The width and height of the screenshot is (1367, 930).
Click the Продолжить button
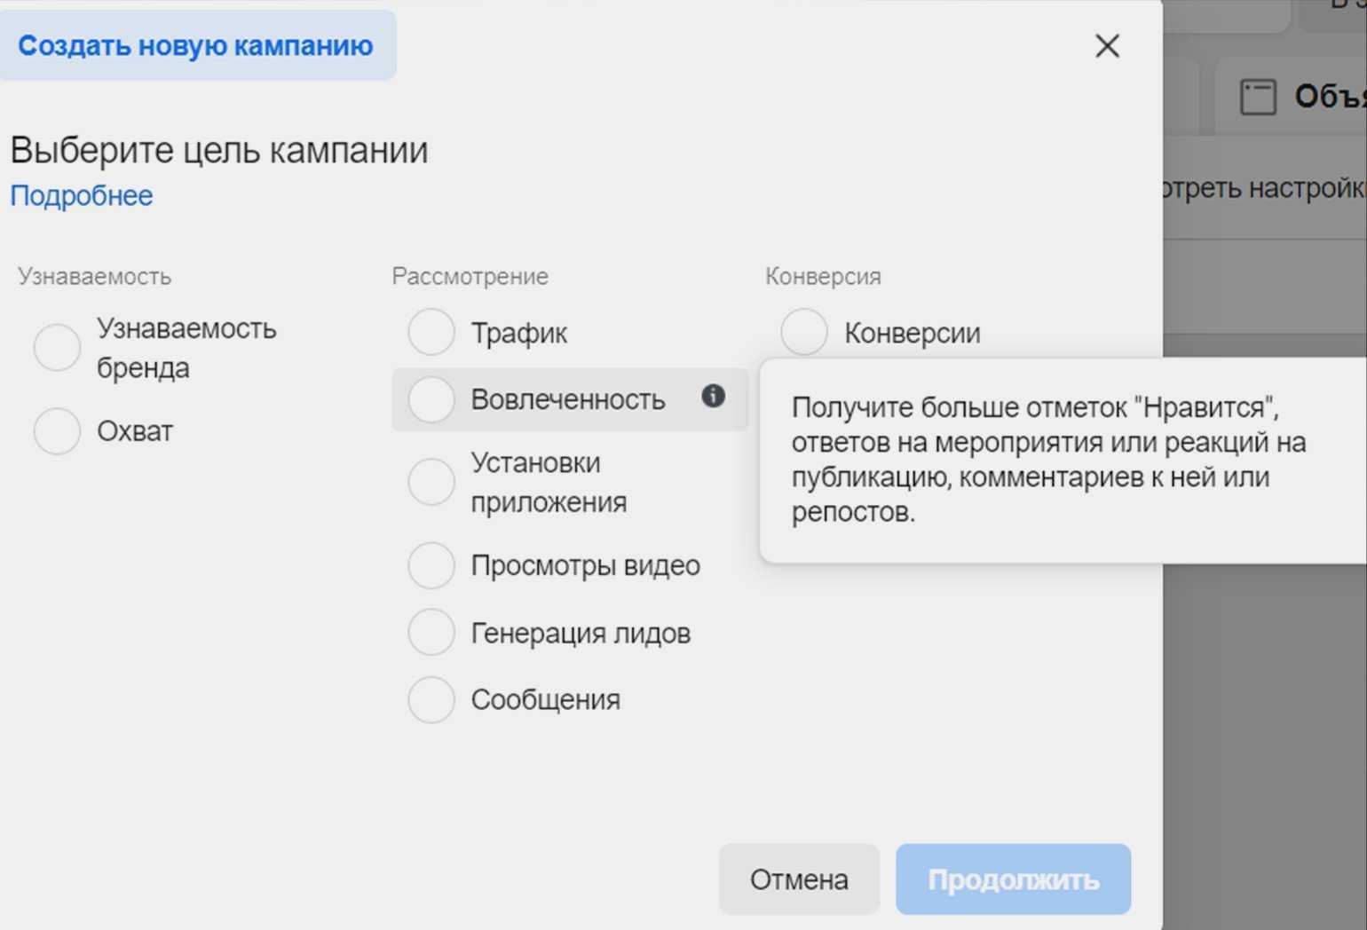point(1013,879)
